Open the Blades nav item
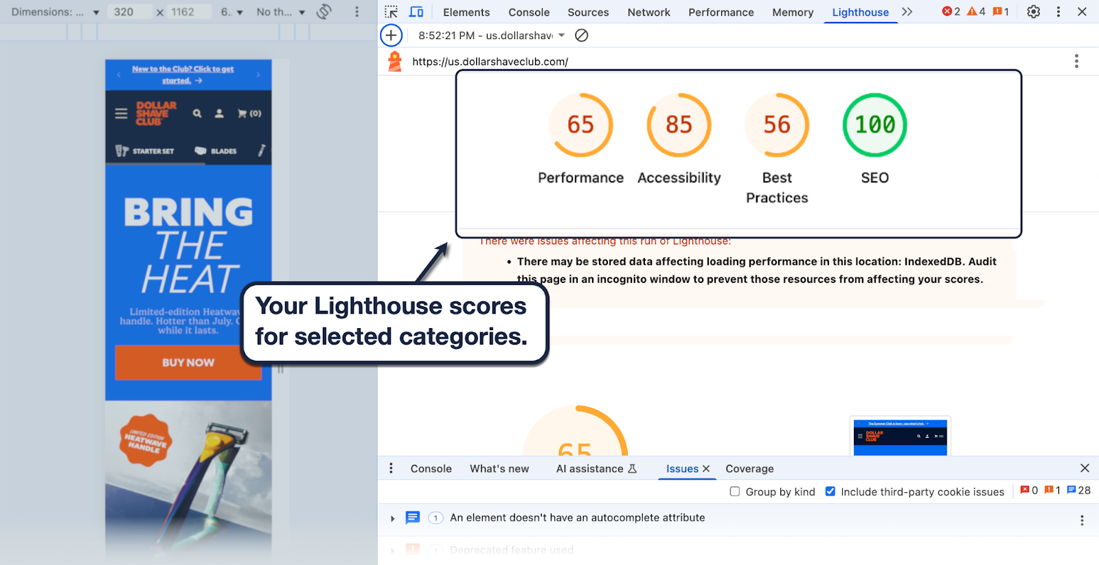Image resolution: width=1099 pixels, height=565 pixels. click(x=216, y=151)
